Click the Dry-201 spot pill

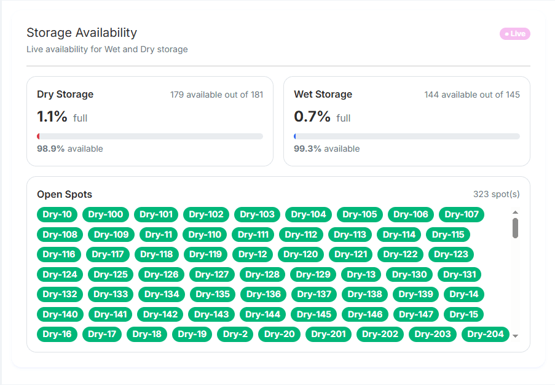[328, 334]
